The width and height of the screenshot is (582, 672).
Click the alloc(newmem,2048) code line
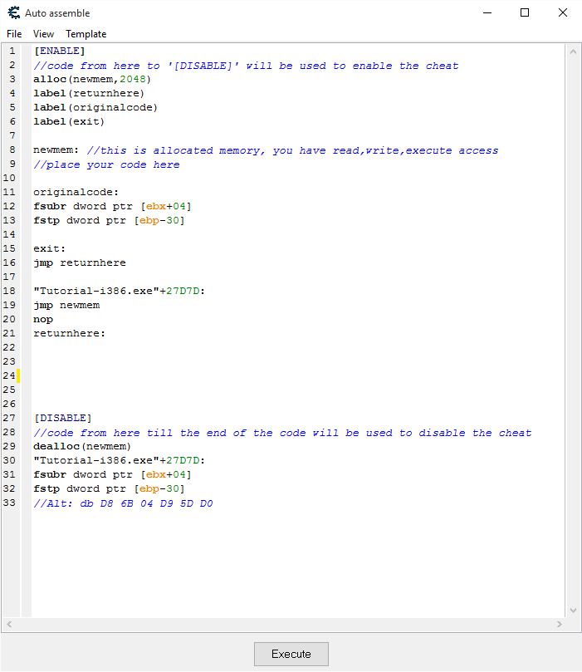click(x=92, y=79)
